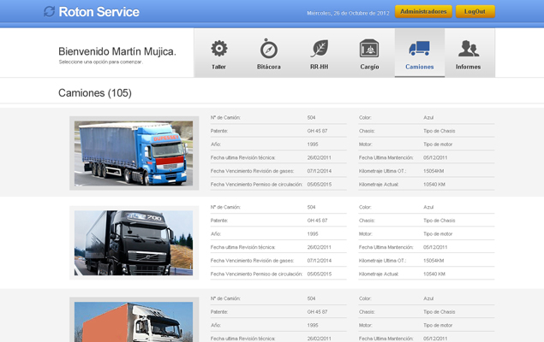This screenshot has width=544, height=342.
Task: Click Bienvenido Martín Mujica greeting
Action: [117, 51]
